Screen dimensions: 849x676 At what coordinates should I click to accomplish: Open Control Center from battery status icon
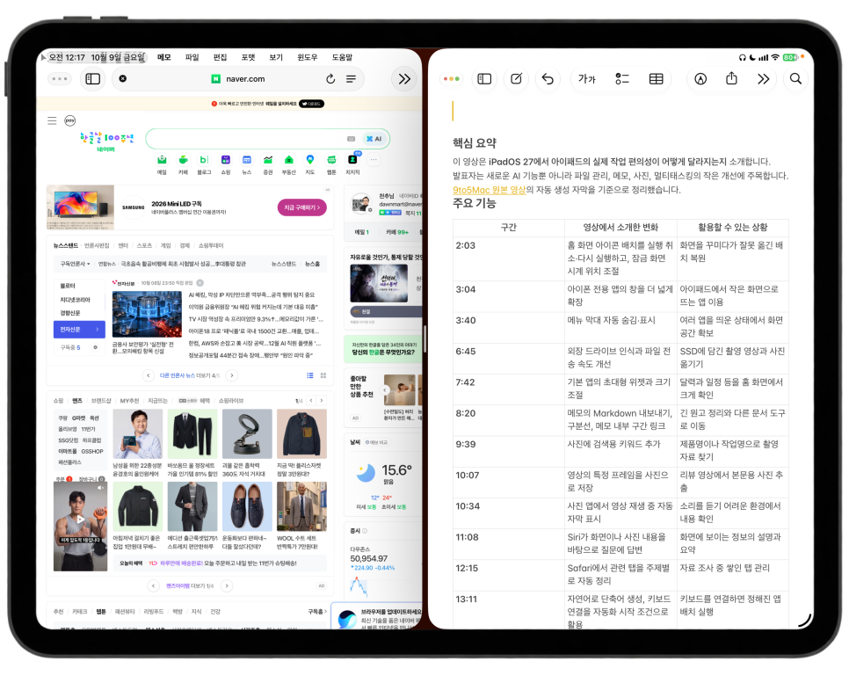[789, 57]
